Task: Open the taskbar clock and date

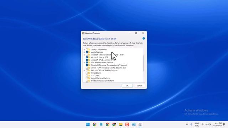Action: 217,124
